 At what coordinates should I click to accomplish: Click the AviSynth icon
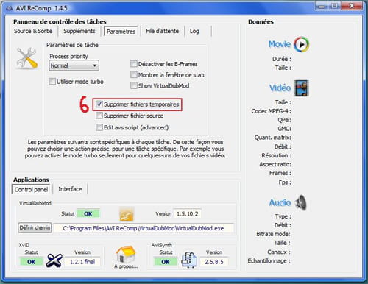pyautogui.click(x=189, y=260)
